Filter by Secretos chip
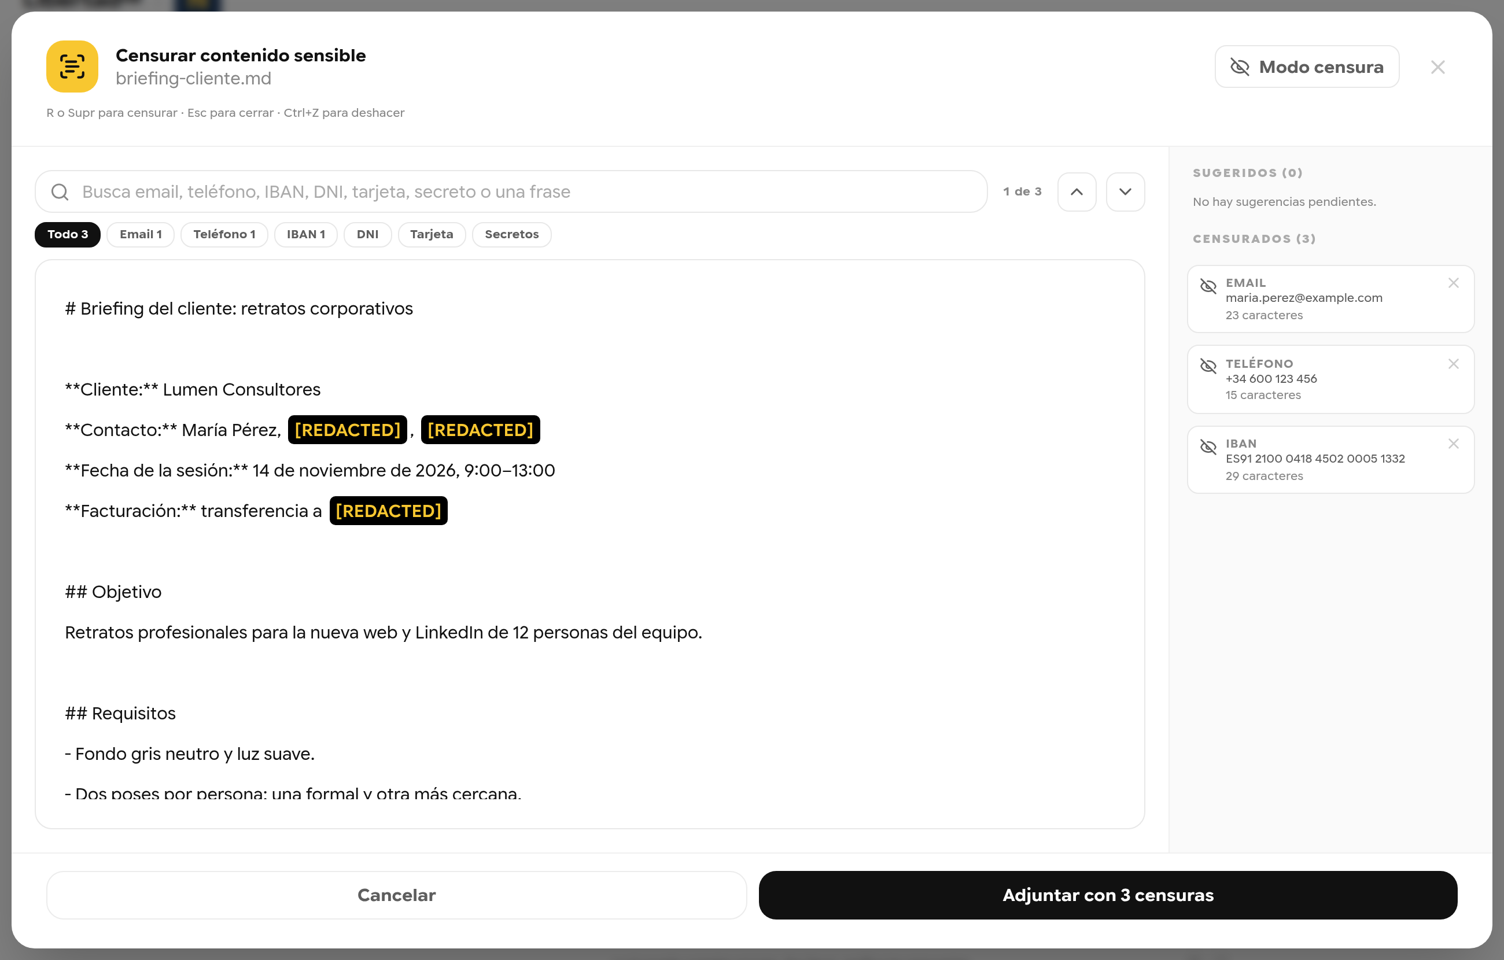1504x960 pixels. (511, 234)
